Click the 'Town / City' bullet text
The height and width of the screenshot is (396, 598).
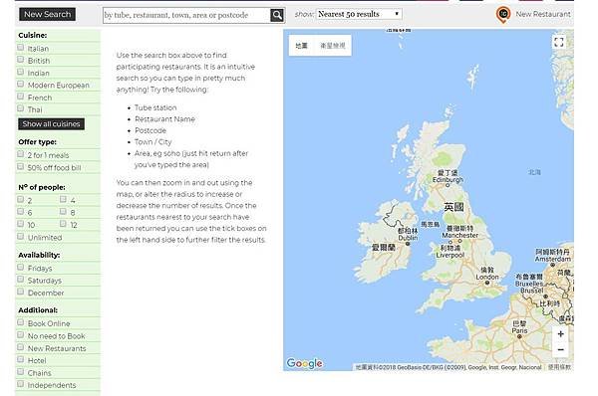pyautogui.click(x=152, y=142)
